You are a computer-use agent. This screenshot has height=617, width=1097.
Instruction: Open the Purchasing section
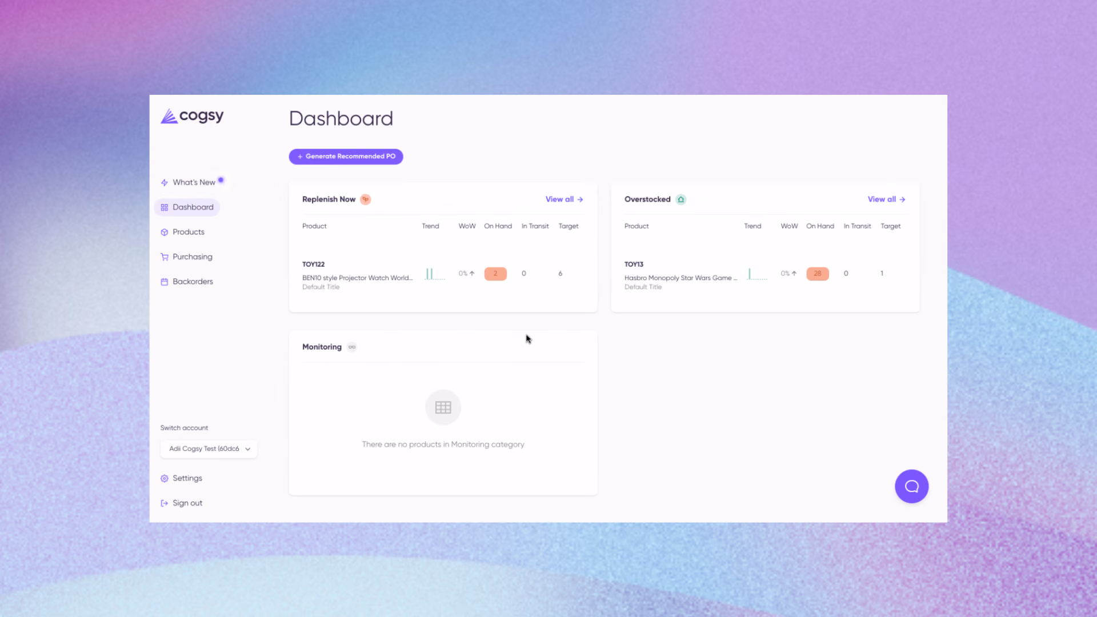click(186, 257)
